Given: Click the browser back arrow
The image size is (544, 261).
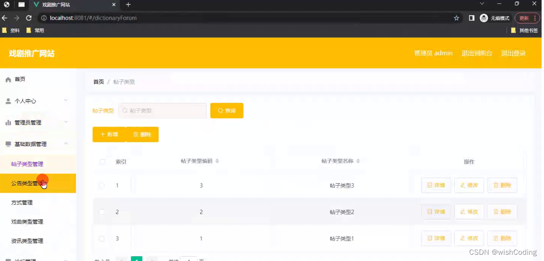Looking at the screenshot, I should coord(4,18).
